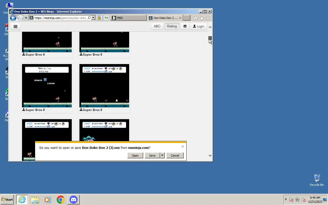Expand the Save options dropdown arrow

point(162,156)
